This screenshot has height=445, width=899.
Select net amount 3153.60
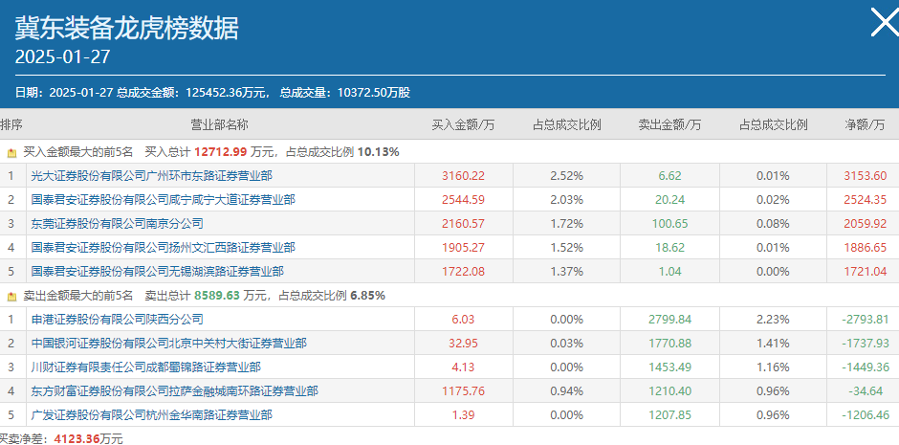[866, 176]
